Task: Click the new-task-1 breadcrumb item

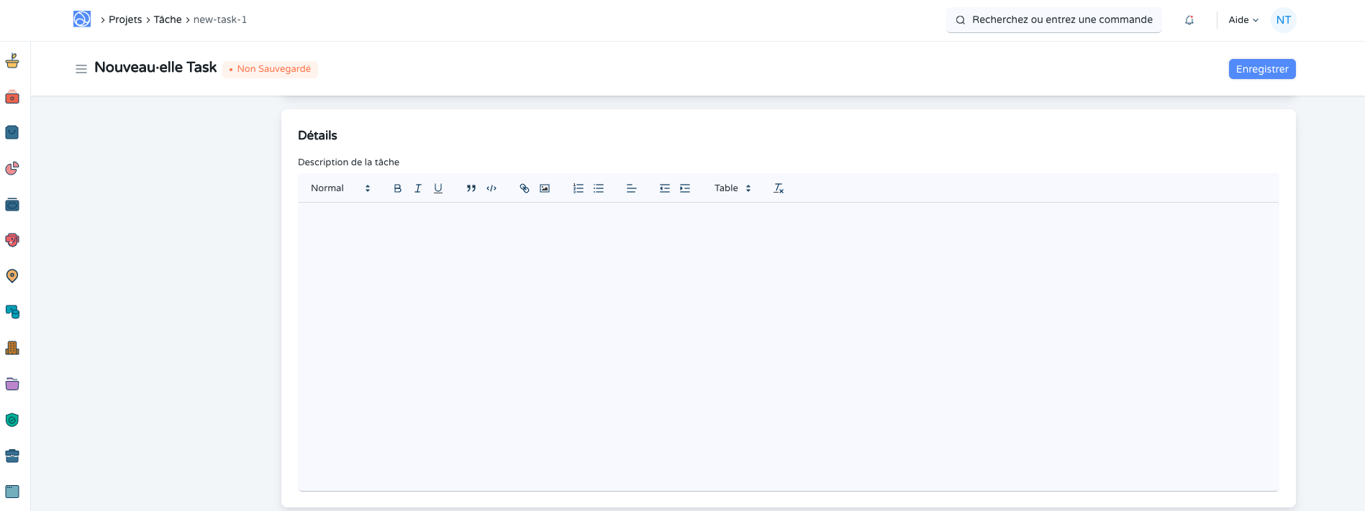Action: coord(220,19)
